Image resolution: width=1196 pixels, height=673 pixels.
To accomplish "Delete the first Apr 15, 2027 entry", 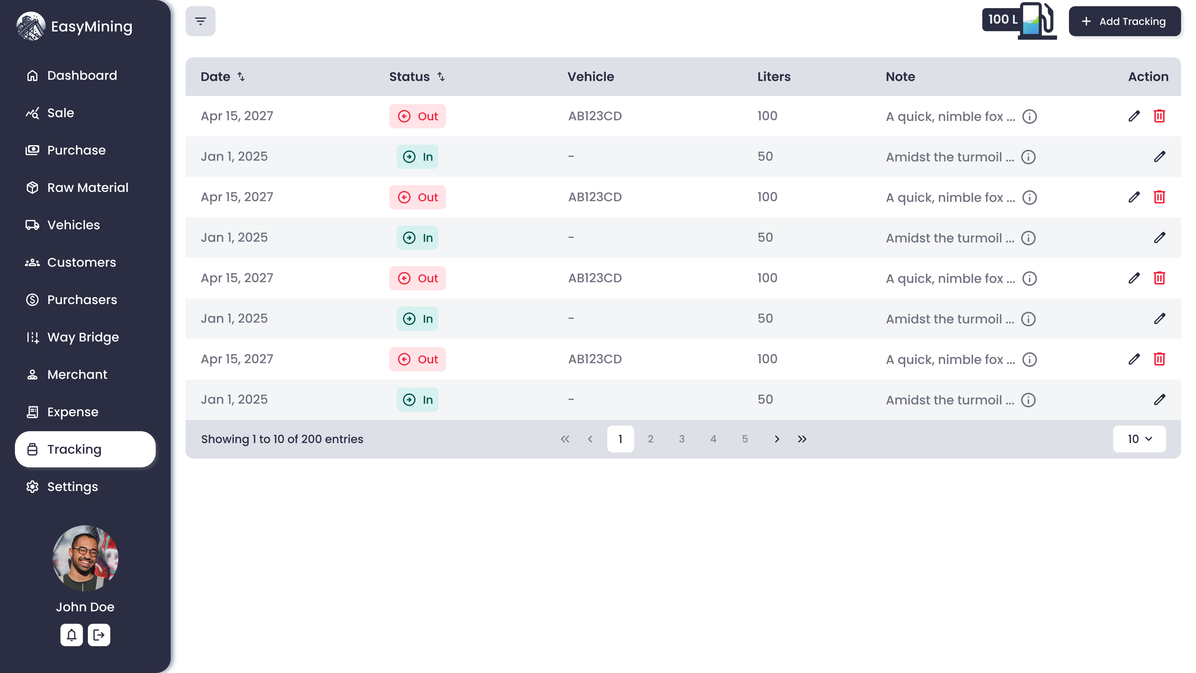I will [x=1159, y=116].
